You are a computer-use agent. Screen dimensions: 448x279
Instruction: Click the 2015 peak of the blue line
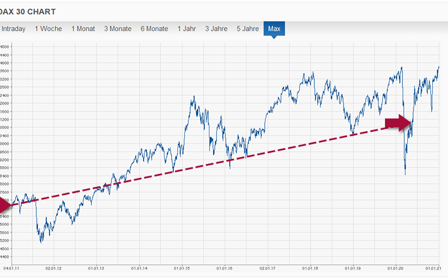pyautogui.click(x=192, y=99)
